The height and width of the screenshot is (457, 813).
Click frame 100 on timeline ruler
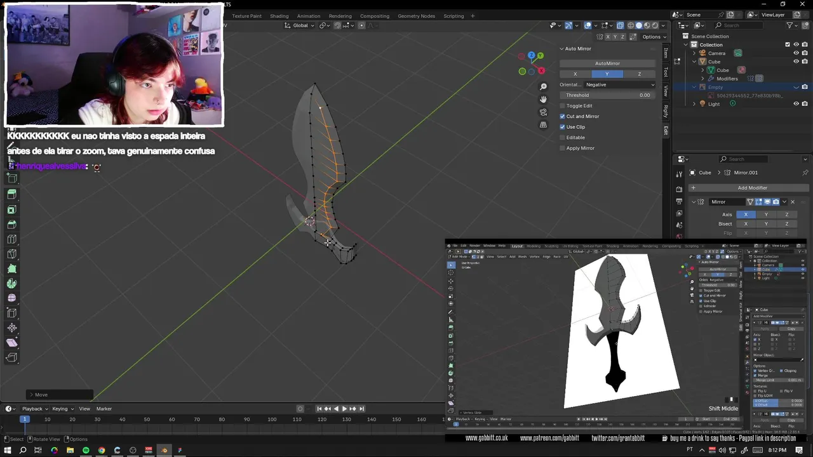272,419
